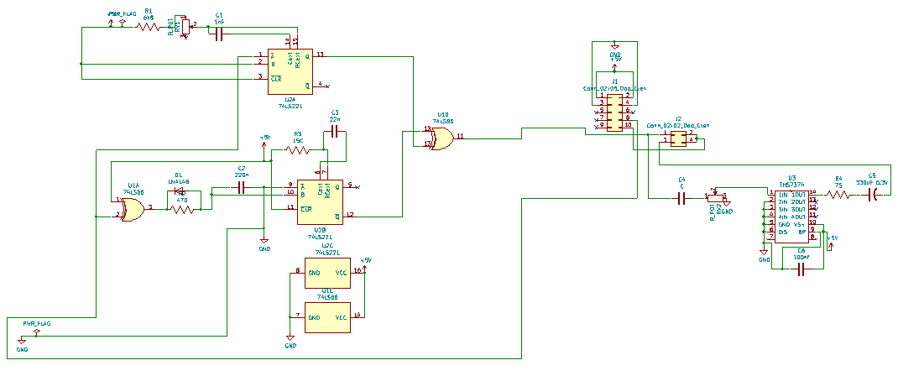898x376 pixels.
Task: Select the RV1 potentiometer symbol
Action: [185, 26]
